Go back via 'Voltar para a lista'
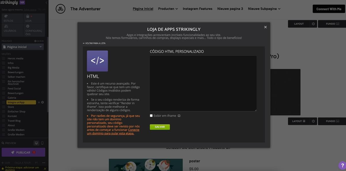The height and width of the screenshot is (171, 346). 94,43
